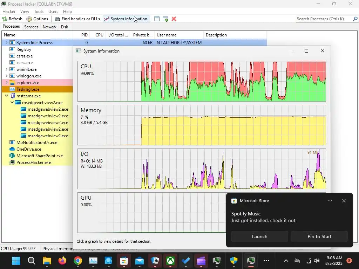
Task: Click the Microsoft.SharePoint.exe icon
Action: (12, 156)
